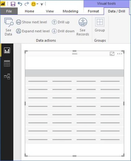Image resolution: width=131 pixels, height=161 pixels.
Task: Save the report with the floppy disk icon
Action: pos(13,4)
